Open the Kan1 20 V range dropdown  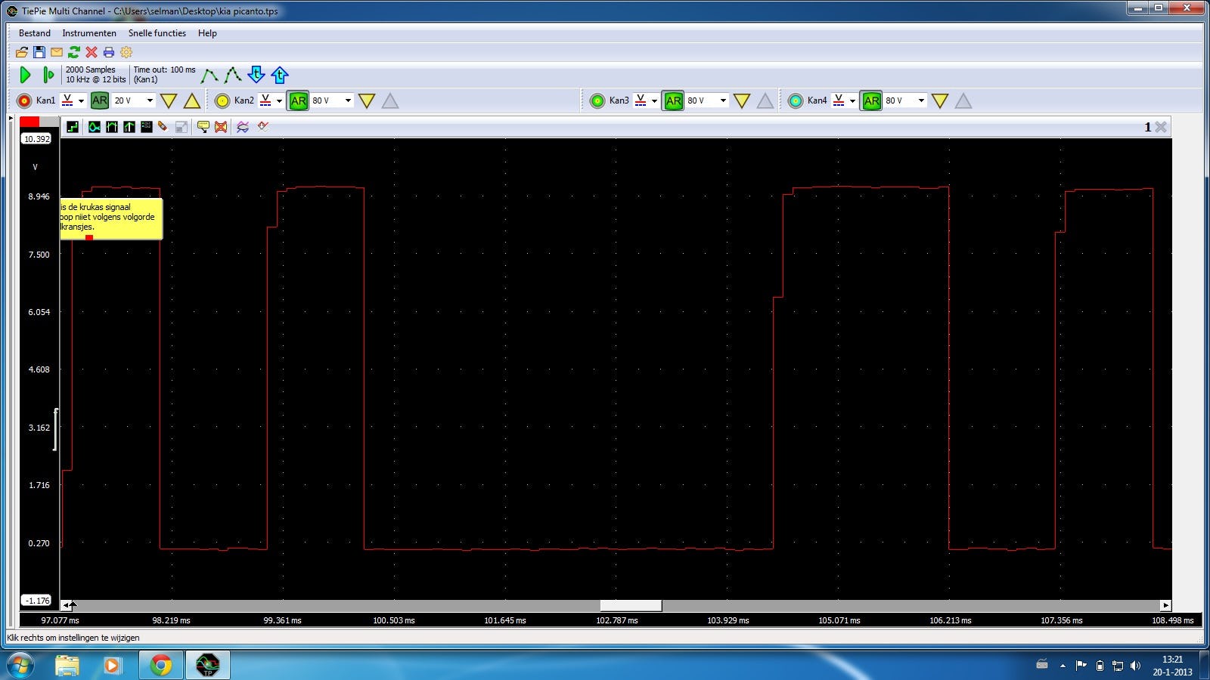tap(150, 100)
